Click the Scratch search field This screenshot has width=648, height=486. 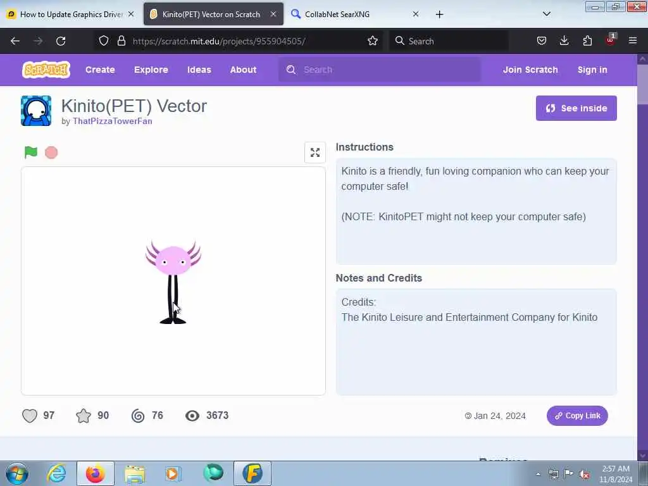click(380, 70)
